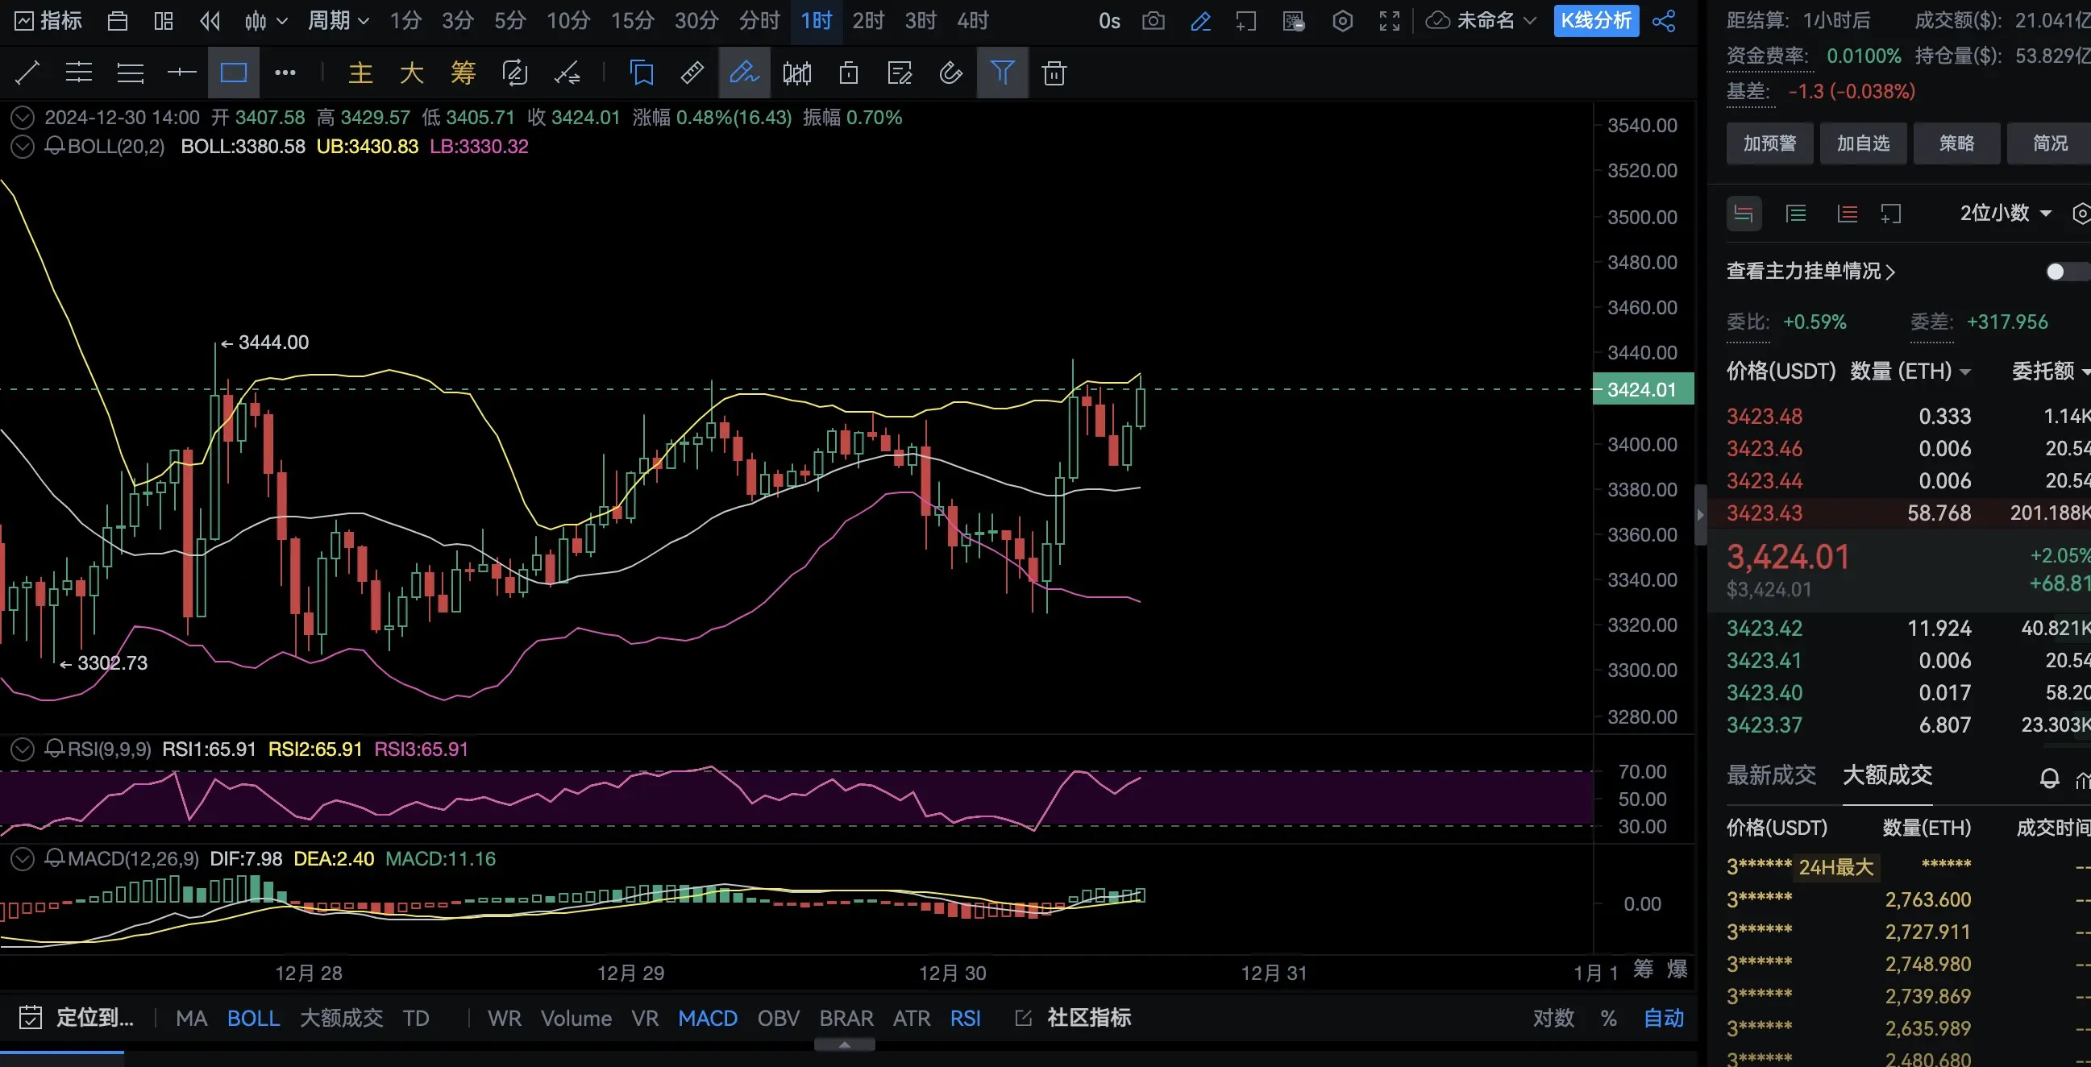The image size is (2091, 1067).
Task: Click the ruler measurement tool icon
Action: pyautogui.click(x=692, y=74)
